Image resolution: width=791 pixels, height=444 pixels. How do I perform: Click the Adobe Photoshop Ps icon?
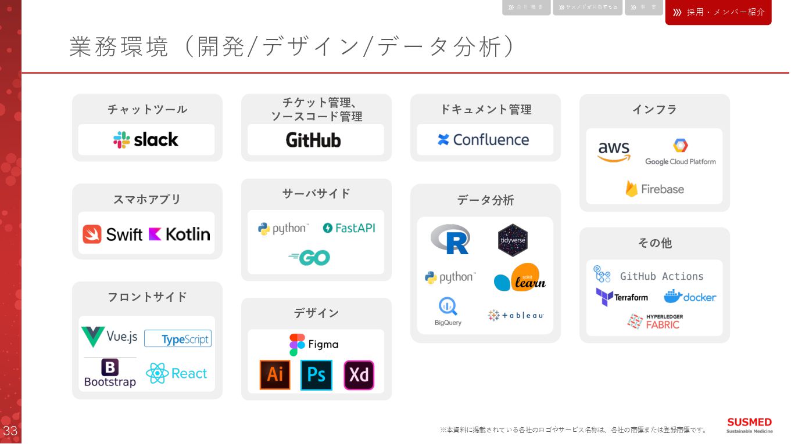(x=317, y=375)
